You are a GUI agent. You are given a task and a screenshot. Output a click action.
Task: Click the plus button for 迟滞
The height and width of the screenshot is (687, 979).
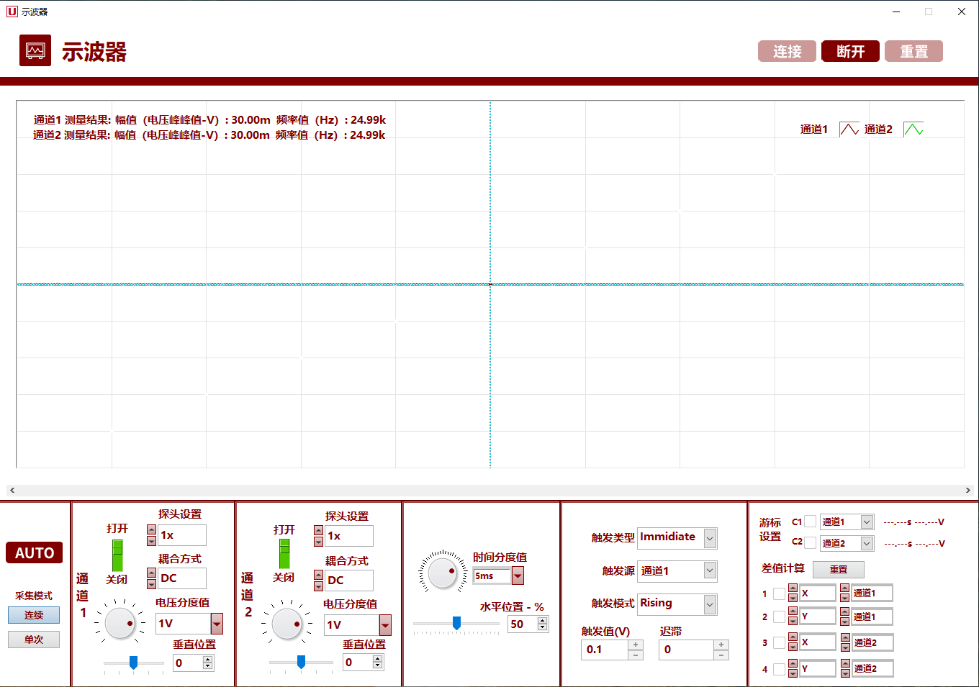click(721, 645)
